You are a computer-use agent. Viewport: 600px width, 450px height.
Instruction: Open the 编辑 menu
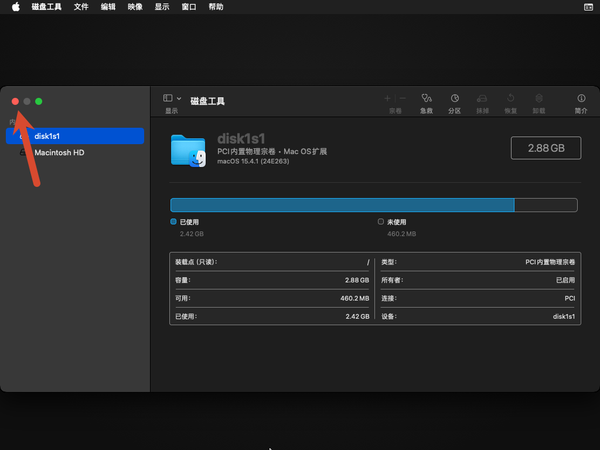(108, 7)
